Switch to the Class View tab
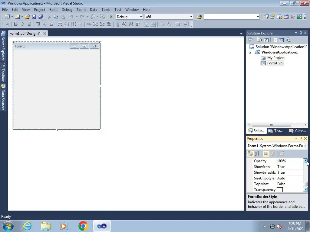310x232 pixels. pos(297,130)
